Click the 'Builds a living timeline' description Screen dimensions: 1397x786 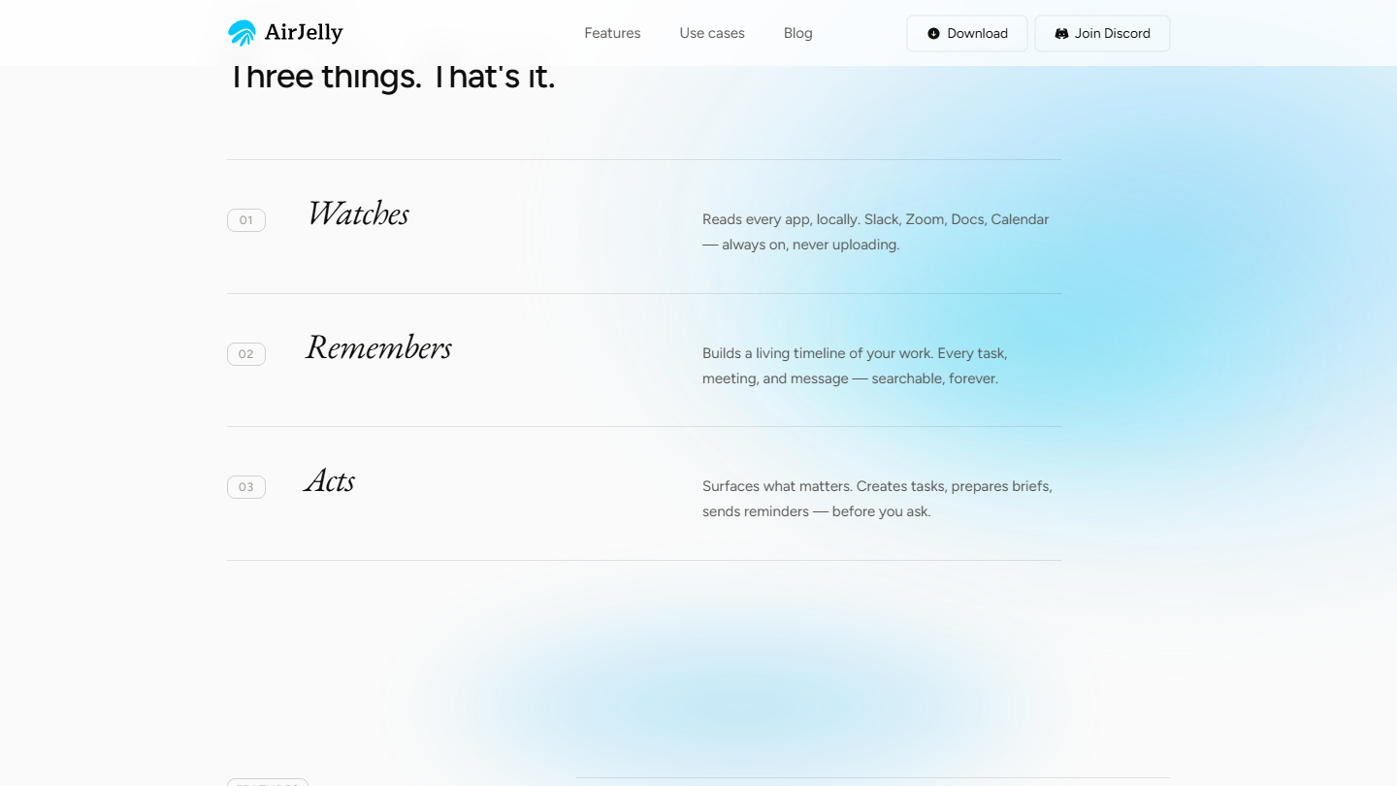(855, 366)
